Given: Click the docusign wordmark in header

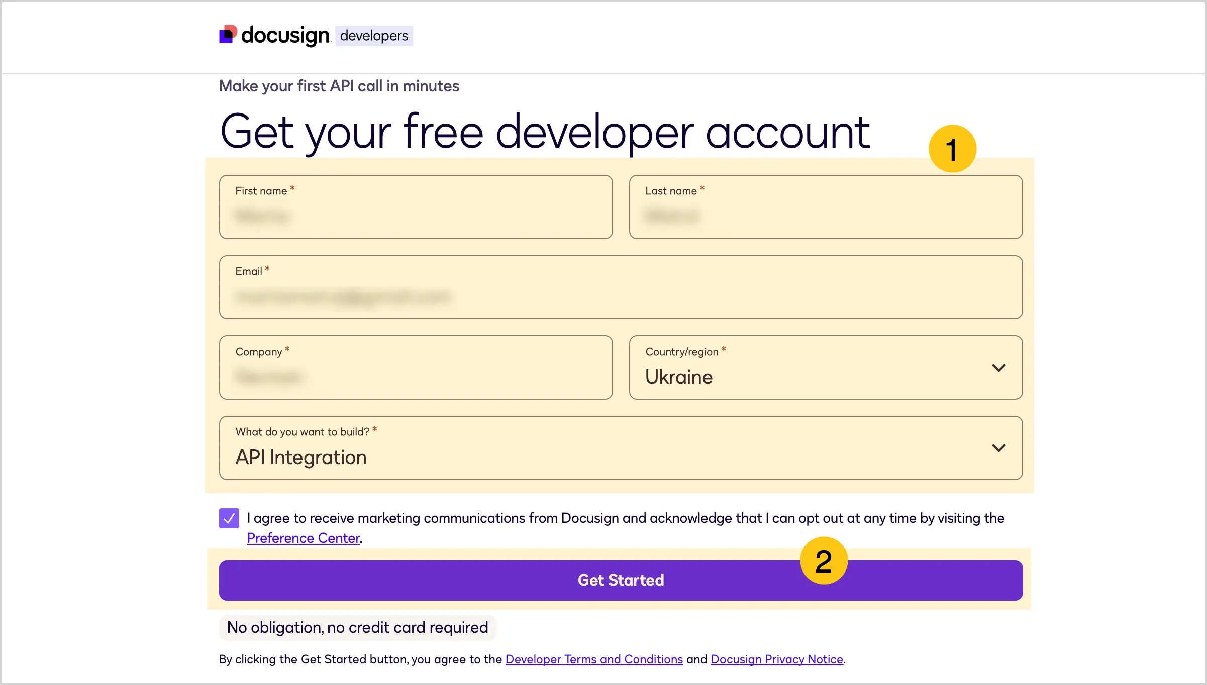Looking at the screenshot, I should click(285, 36).
